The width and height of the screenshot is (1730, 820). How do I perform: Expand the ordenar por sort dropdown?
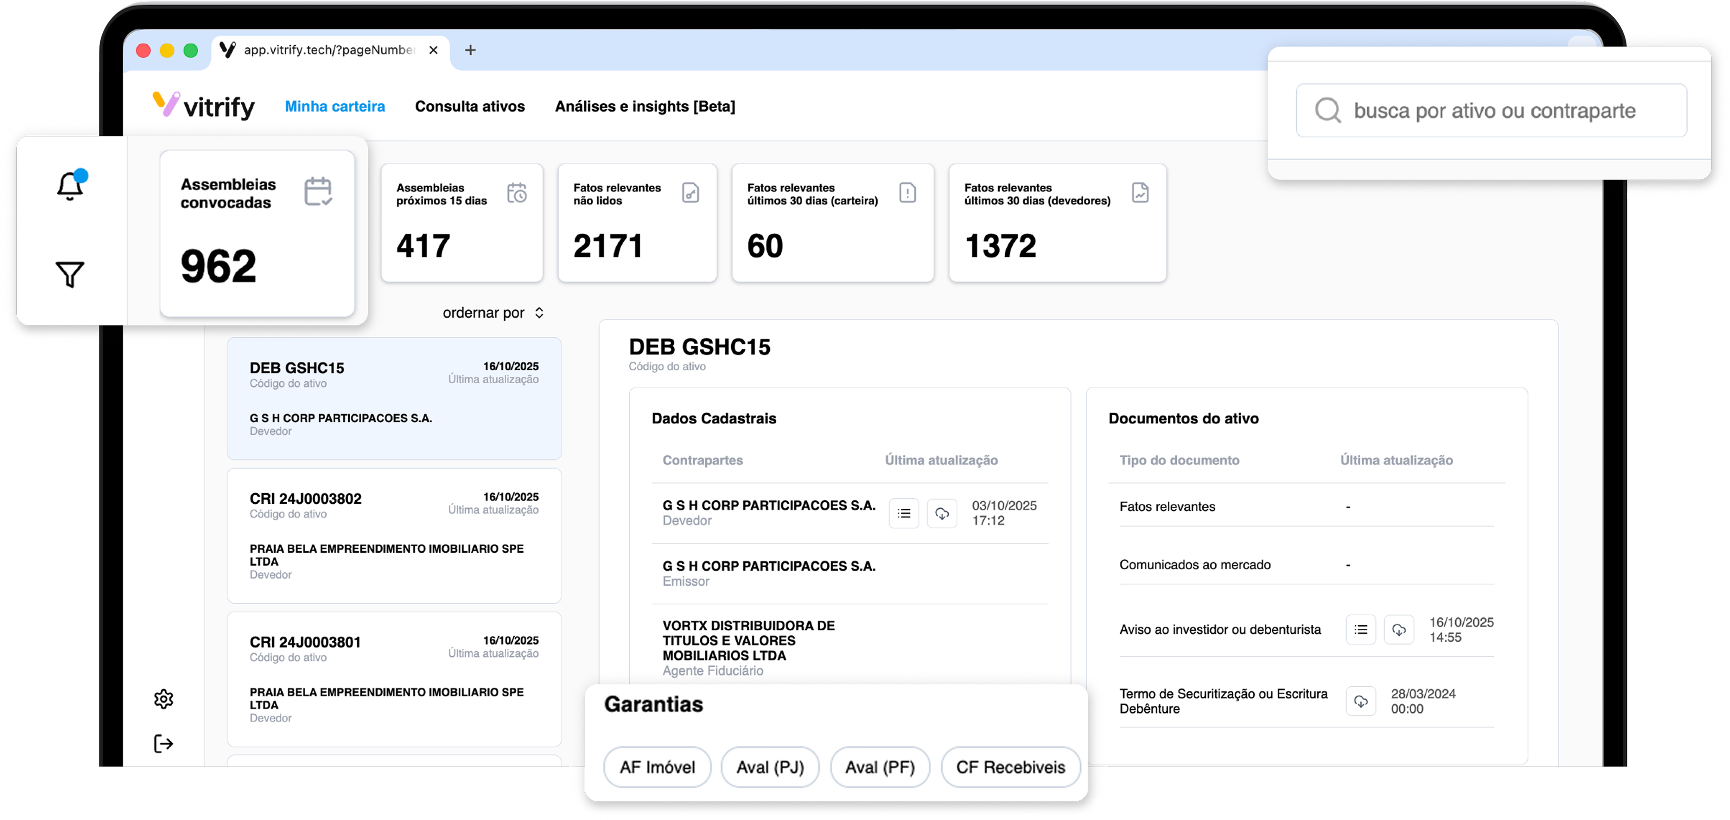click(x=493, y=313)
